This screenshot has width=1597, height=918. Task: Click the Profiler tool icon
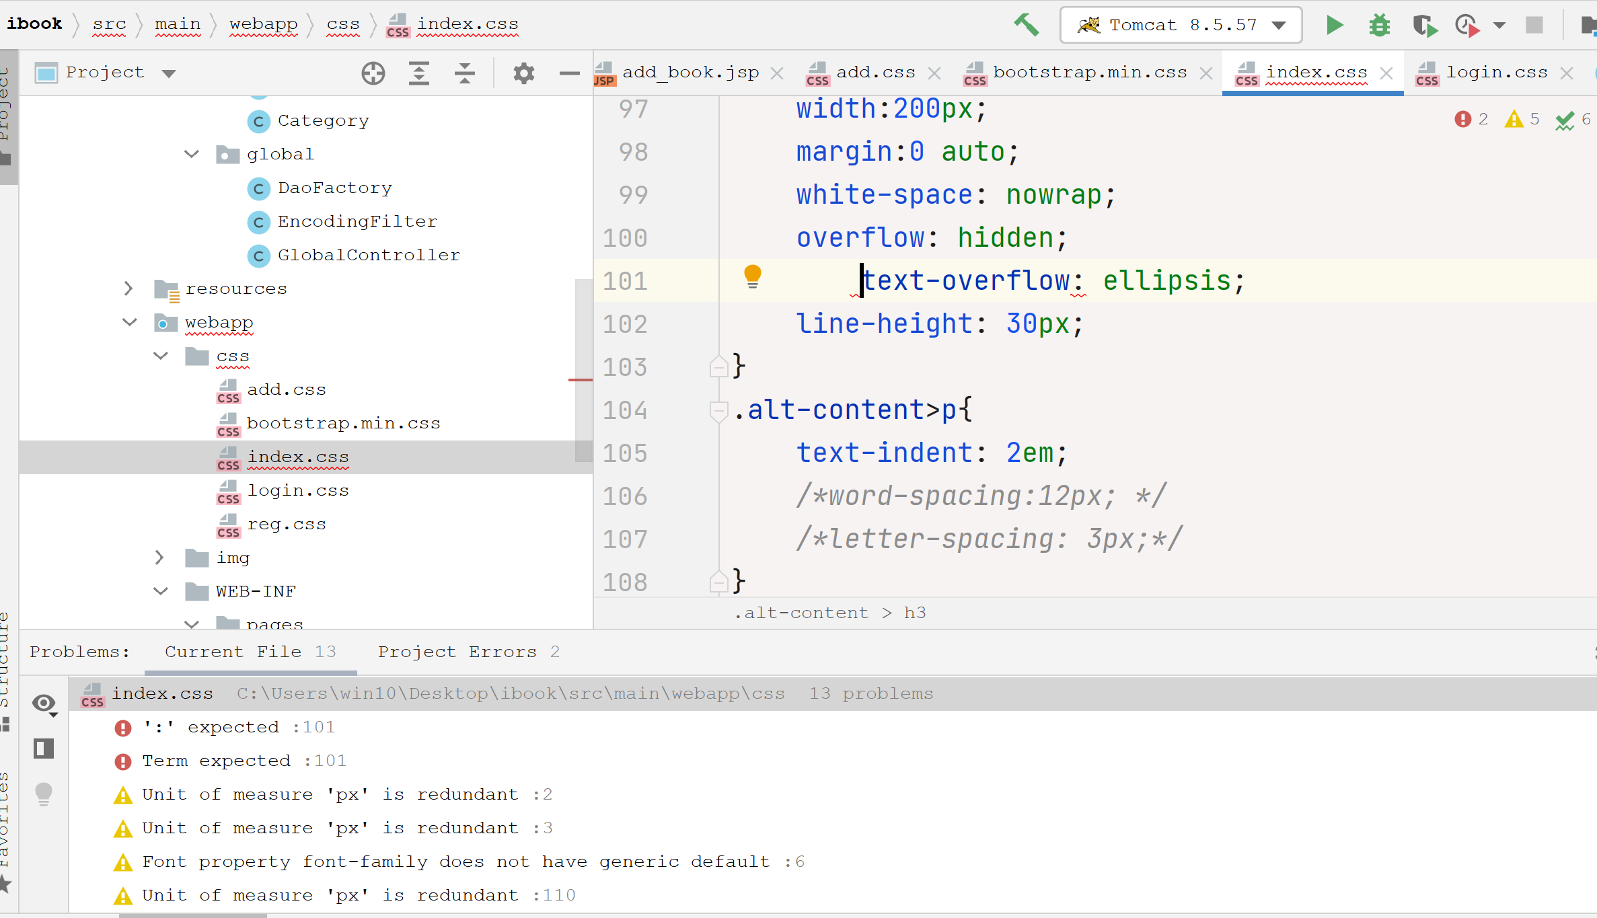(x=1470, y=24)
